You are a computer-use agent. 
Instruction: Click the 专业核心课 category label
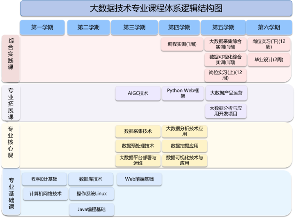11,143
